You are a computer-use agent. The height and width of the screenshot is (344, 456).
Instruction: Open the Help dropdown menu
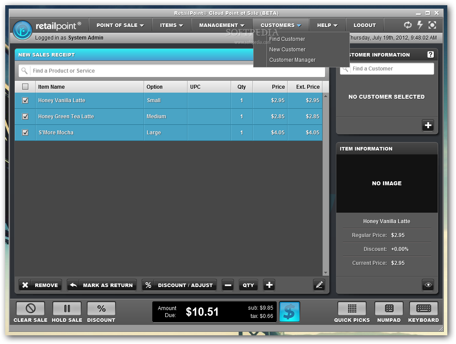[328, 25]
